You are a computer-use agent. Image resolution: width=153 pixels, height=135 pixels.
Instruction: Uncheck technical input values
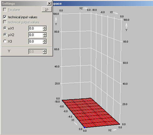tap(5, 17)
